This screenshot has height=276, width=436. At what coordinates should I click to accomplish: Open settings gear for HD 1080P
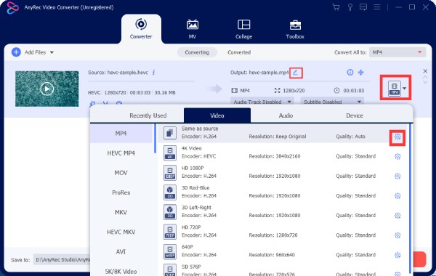click(x=397, y=176)
